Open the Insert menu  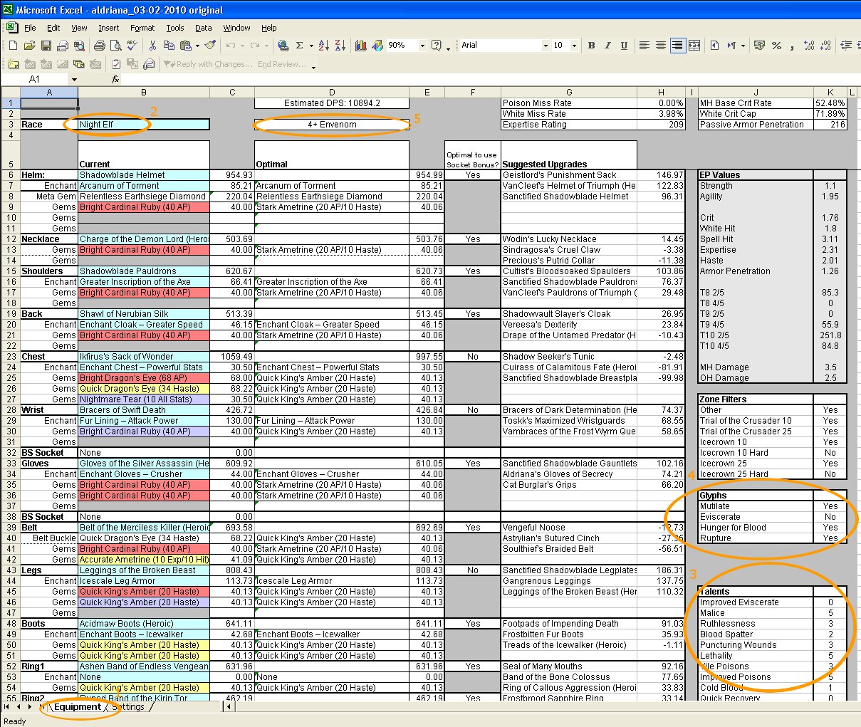tap(109, 28)
